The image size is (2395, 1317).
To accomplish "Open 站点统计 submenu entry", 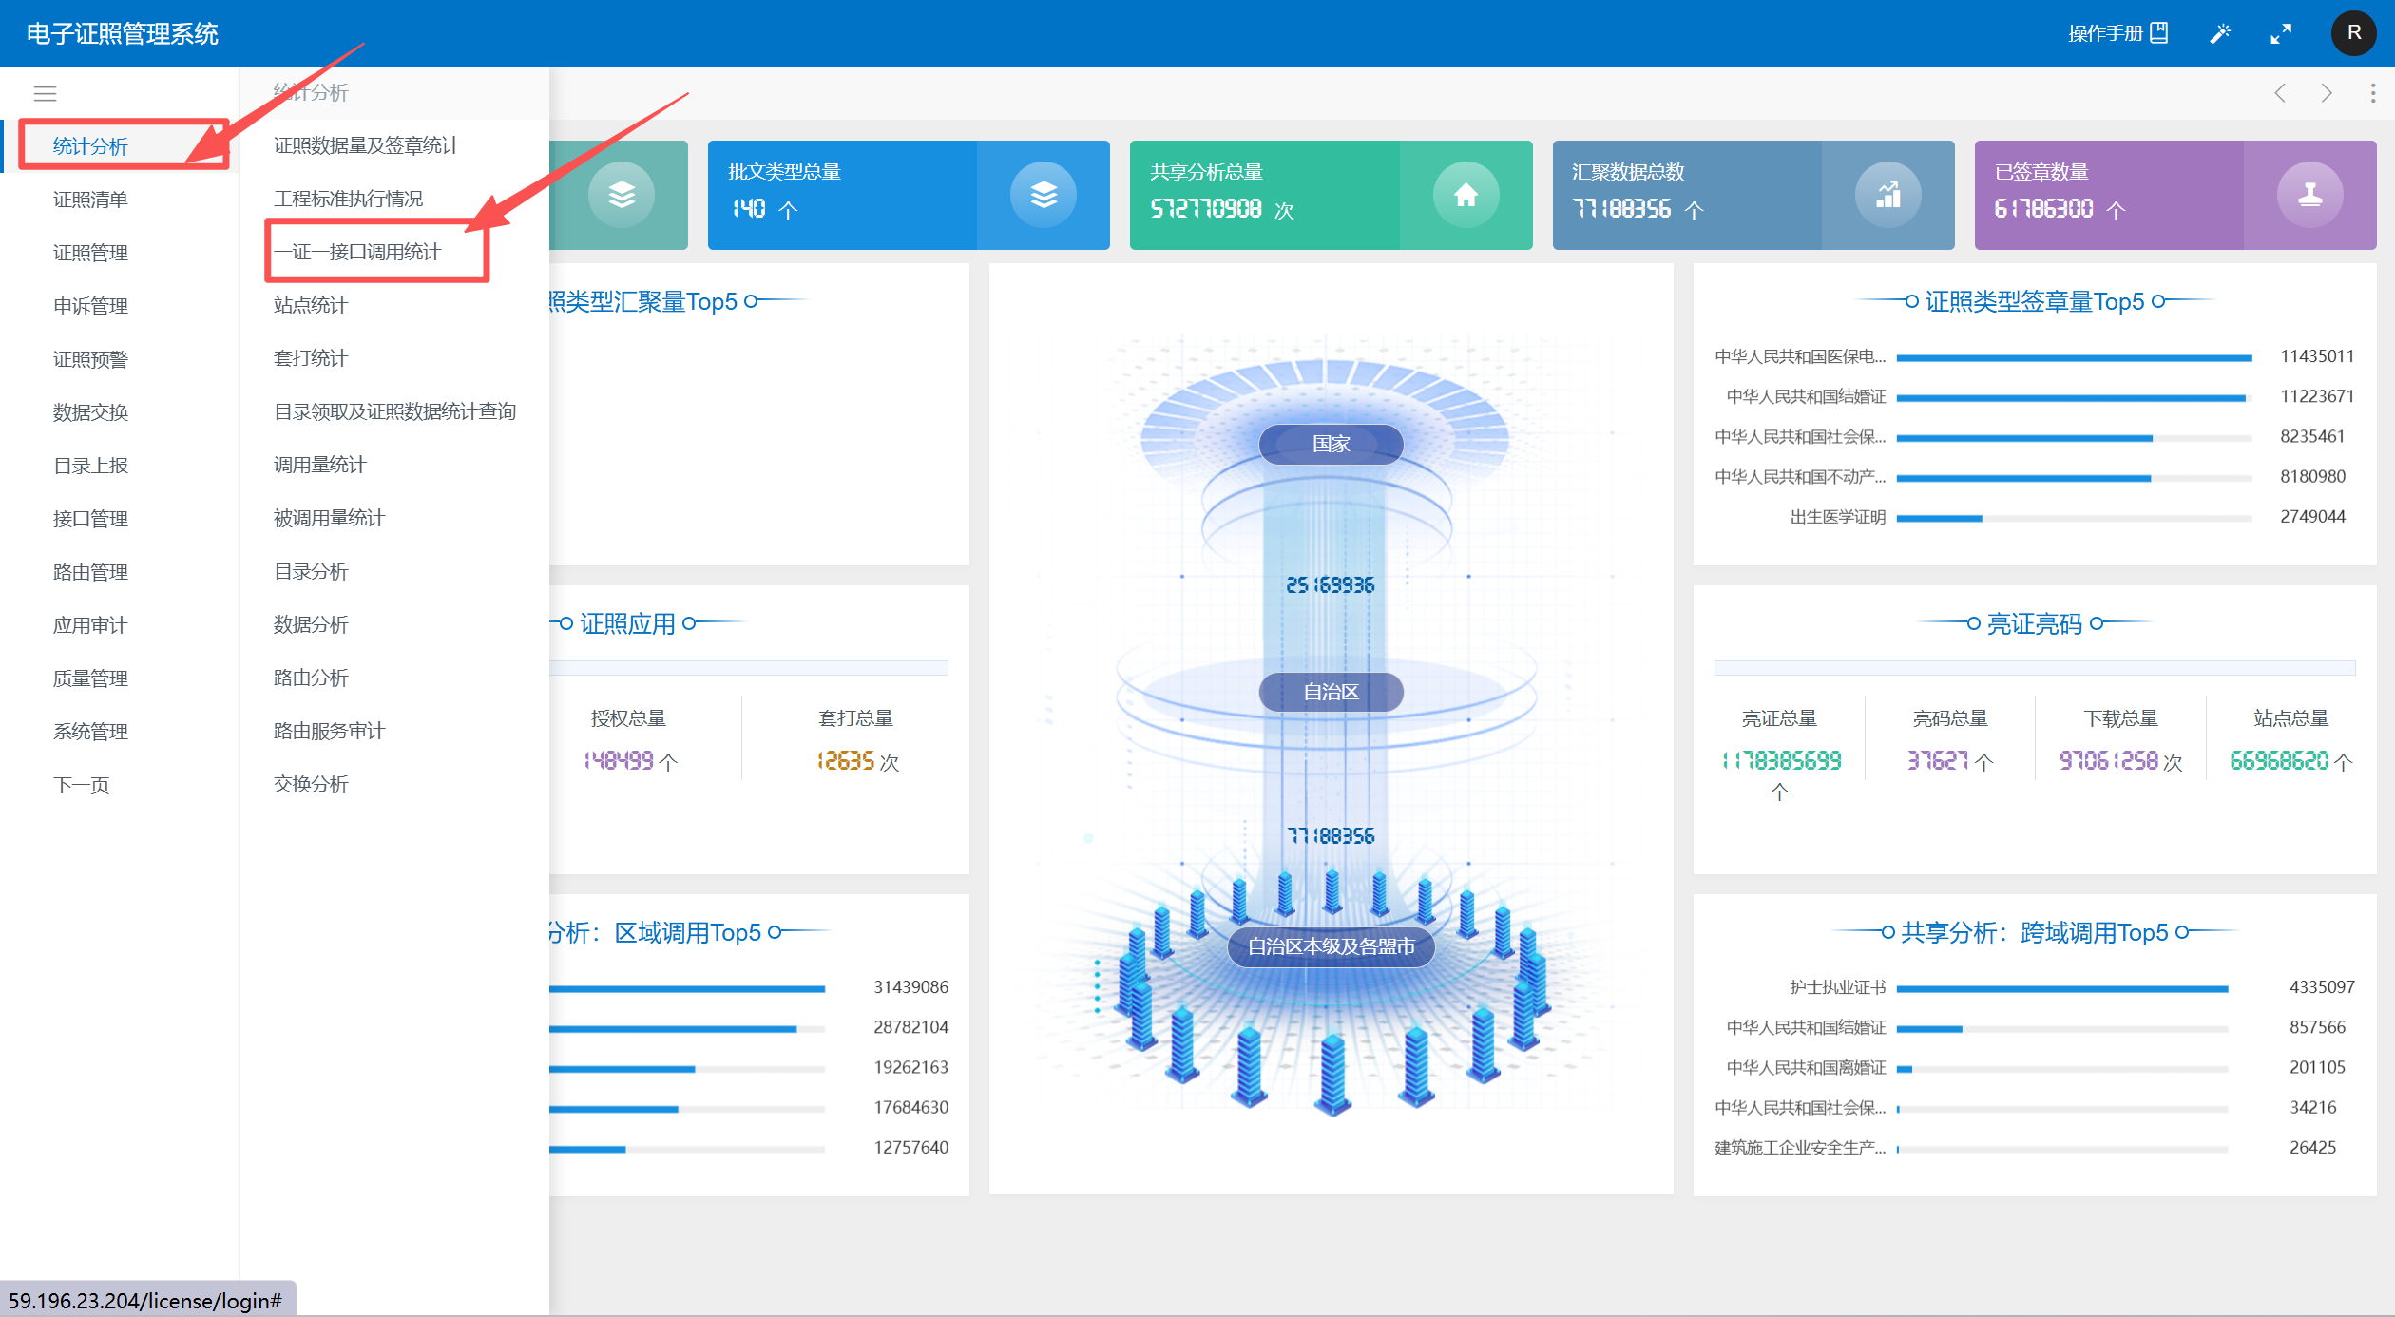I will tap(311, 305).
